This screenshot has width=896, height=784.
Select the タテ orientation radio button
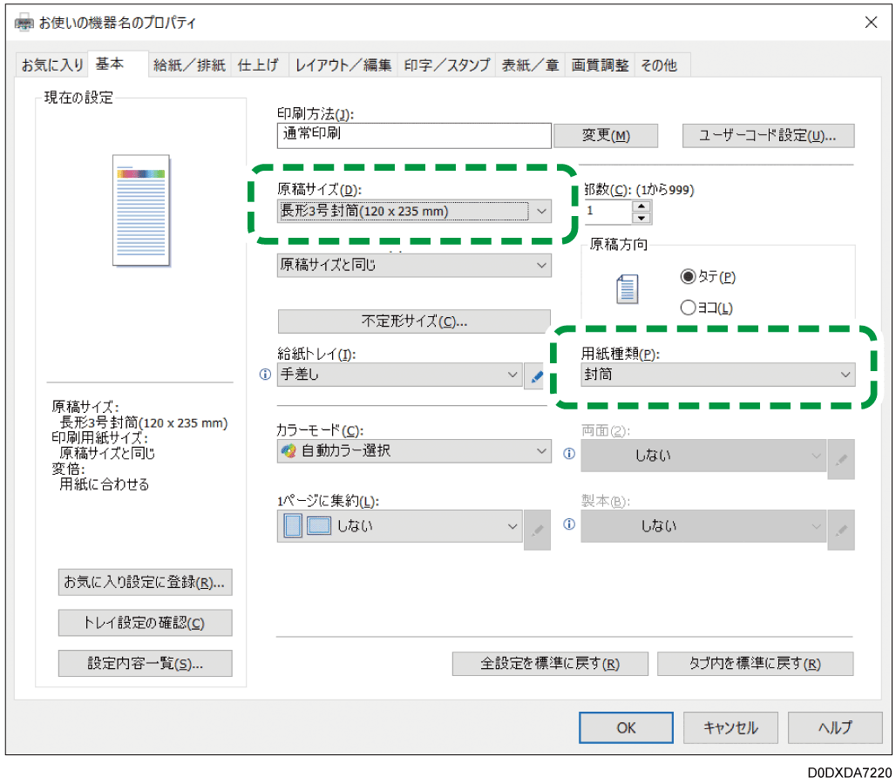pyautogui.click(x=689, y=276)
